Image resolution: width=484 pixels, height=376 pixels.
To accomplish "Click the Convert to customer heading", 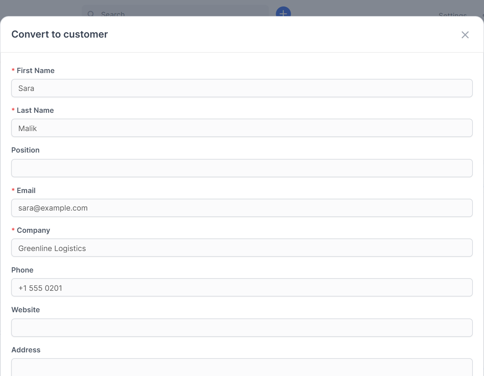I will coord(60,34).
